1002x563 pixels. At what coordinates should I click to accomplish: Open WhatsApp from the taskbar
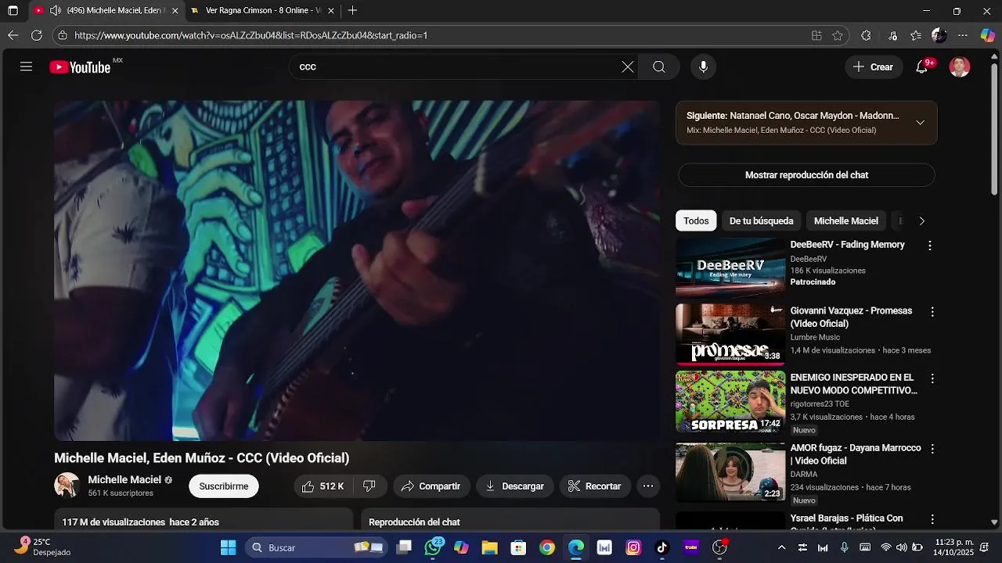tap(433, 547)
